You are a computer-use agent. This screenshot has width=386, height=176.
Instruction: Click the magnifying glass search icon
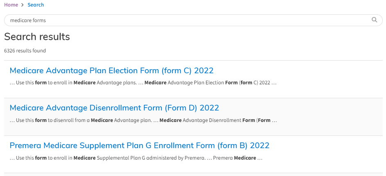374,20
